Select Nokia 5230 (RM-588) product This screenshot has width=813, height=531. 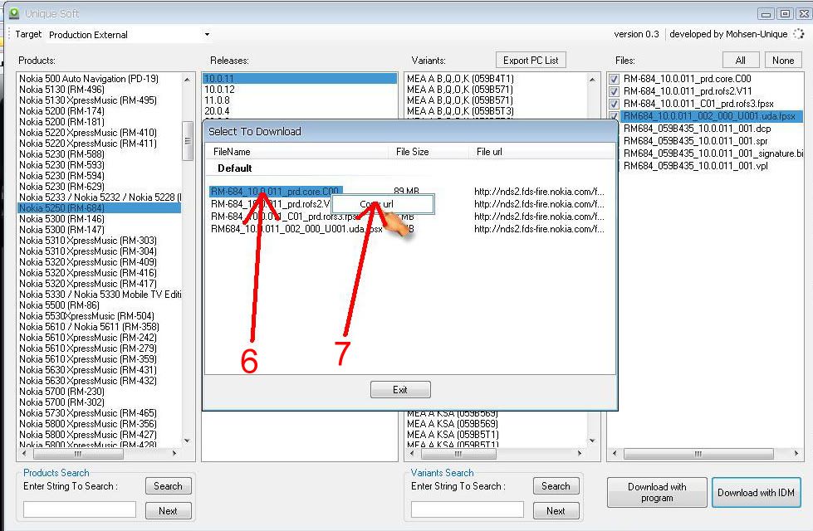coord(61,154)
